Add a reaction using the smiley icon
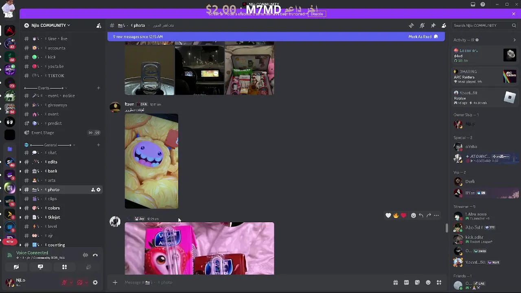The width and height of the screenshot is (521, 293). pyautogui.click(x=414, y=215)
